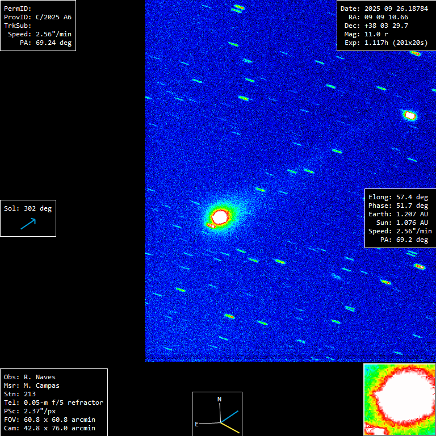Click the Phase 51.7 deg entry
This screenshot has width=436, height=436.
pos(398,206)
